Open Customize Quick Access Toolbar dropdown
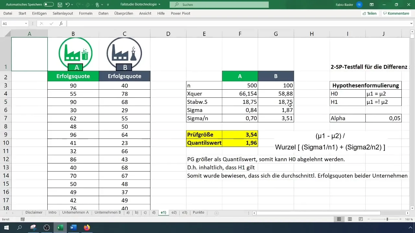Image resolution: width=415 pixels, height=233 pixels. 108,5
